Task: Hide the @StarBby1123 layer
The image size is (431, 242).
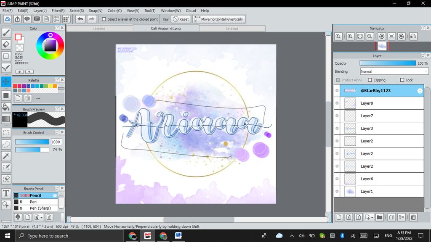Action: [x=337, y=91]
